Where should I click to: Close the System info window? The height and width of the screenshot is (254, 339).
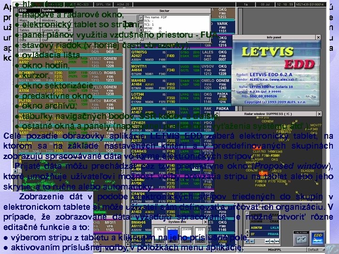(x=205, y=222)
